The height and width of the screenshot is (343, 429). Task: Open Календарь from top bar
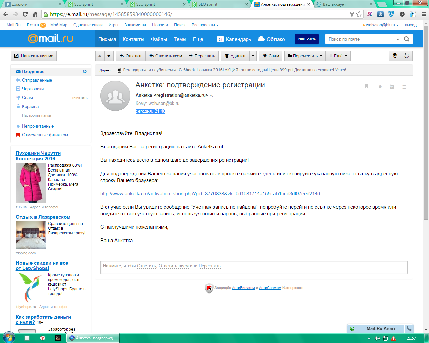point(234,39)
